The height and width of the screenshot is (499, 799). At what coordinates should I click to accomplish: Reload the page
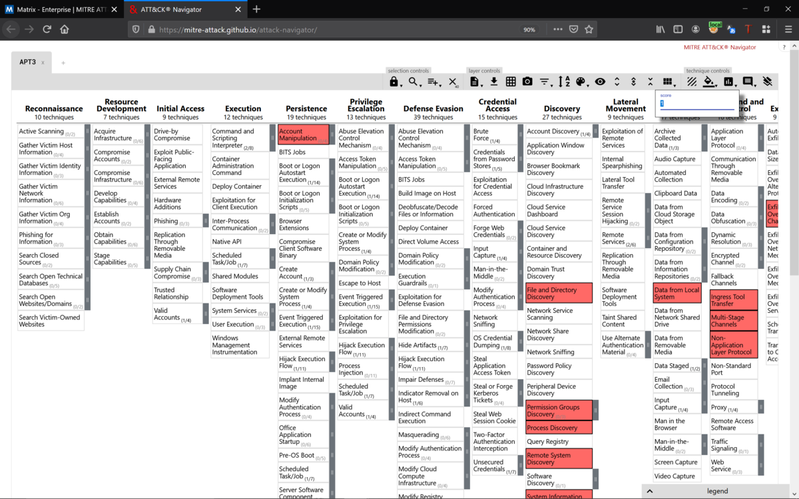point(47,29)
